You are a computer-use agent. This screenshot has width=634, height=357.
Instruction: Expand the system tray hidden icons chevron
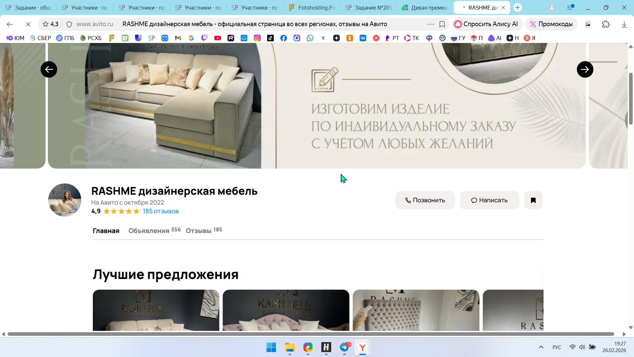tap(541, 347)
